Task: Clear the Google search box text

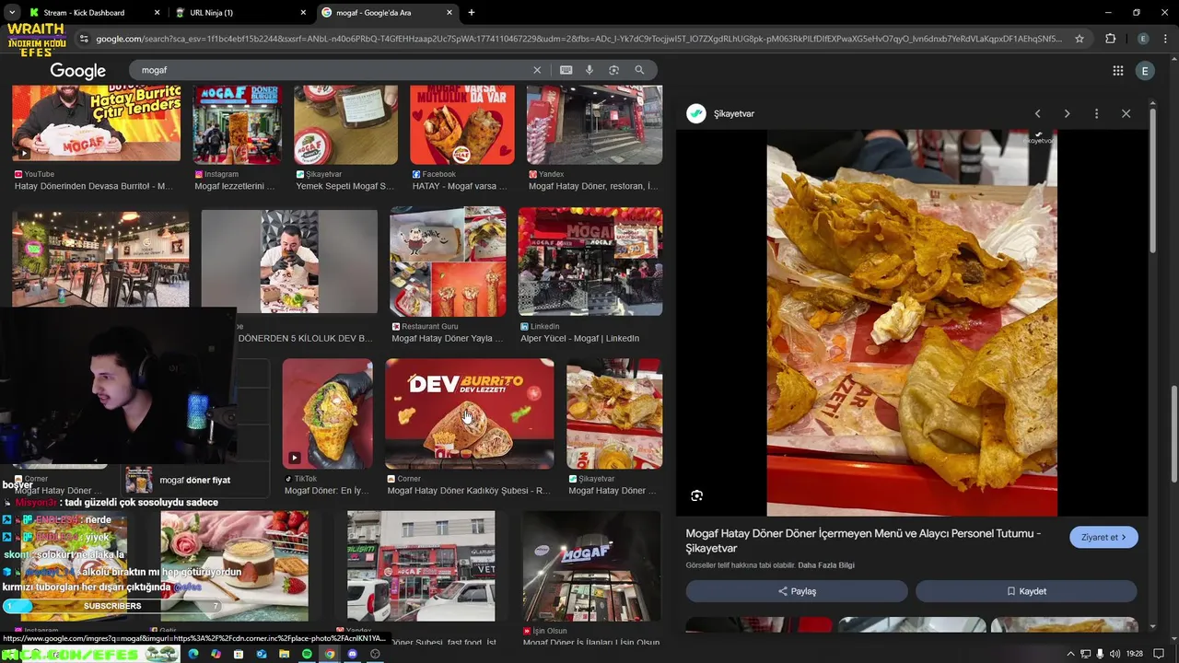Action: click(x=537, y=70)
